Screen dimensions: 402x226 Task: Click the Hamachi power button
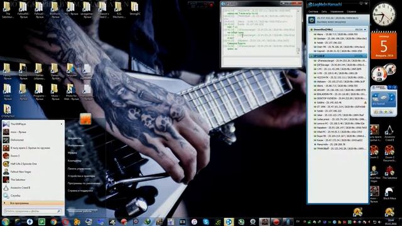pos(312,20)
